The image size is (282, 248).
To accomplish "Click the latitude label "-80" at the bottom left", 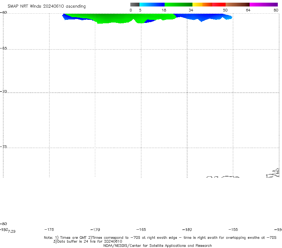I will (3, 224).
